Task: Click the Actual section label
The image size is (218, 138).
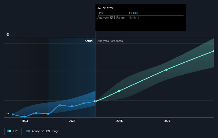Action: tap(89, 41)
